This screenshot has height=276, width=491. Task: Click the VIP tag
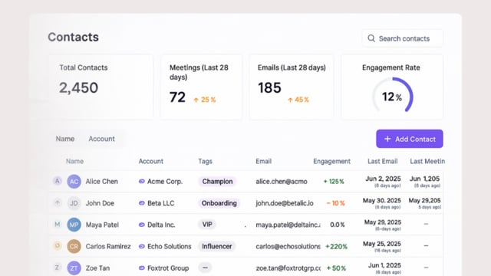(207, 225)
